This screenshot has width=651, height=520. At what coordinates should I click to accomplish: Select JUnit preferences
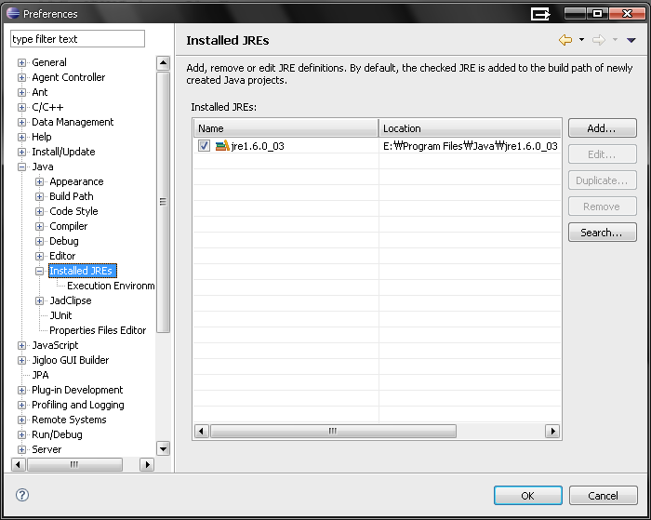[60, 315]
